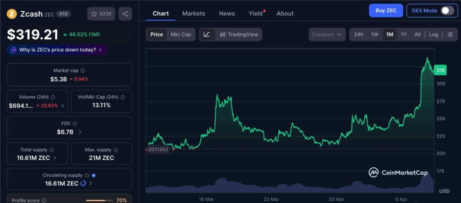Click the 21M ZEC max supply value

[x=101, y=158]
